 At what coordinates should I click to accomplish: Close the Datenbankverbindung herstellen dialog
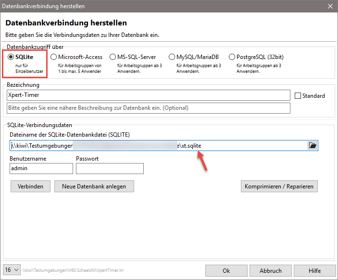point(330,6)
